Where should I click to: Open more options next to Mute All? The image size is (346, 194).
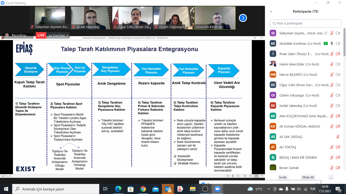(331, 177)
